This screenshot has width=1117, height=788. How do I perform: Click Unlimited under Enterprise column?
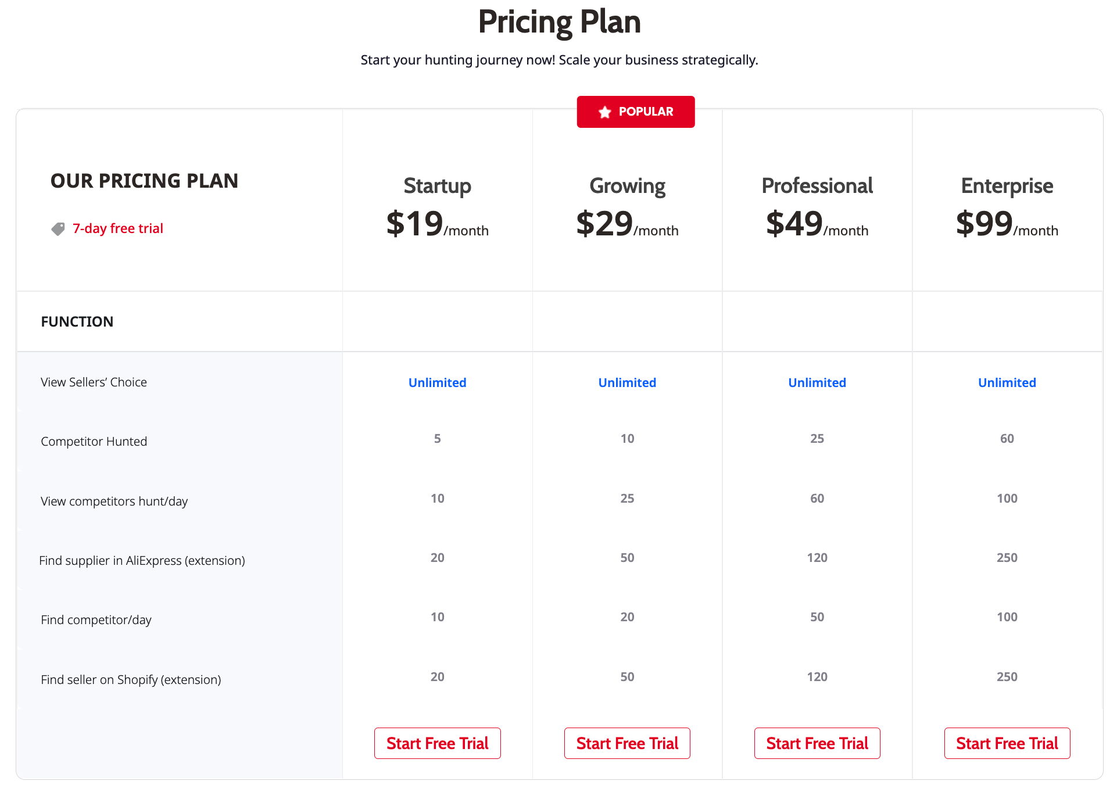pos(1007,382)
